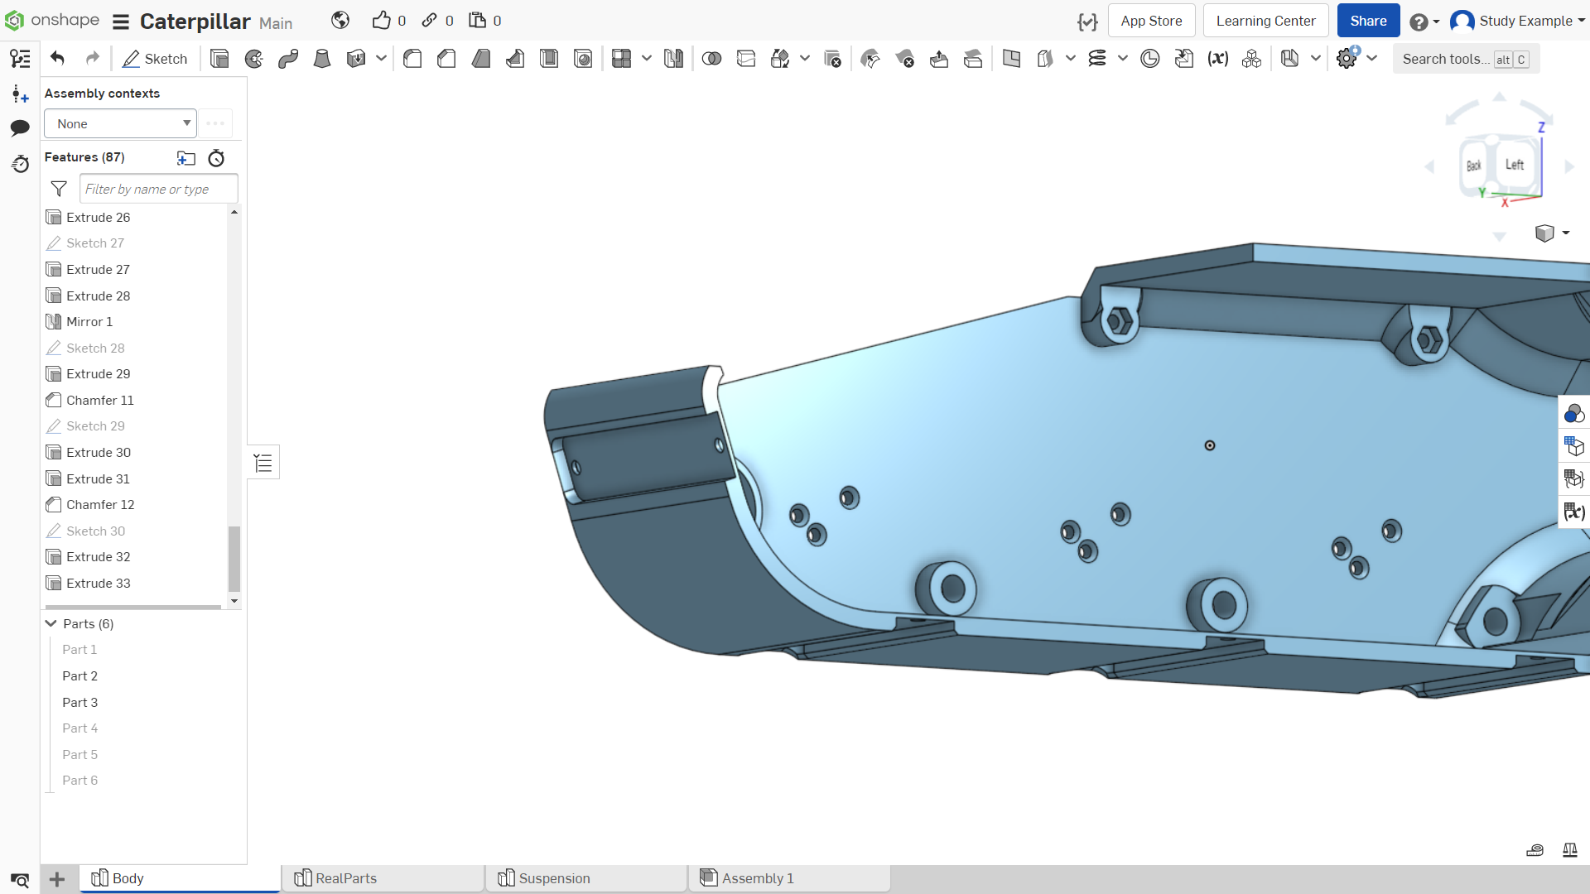Select the Extrude 30 feature
Screen dimensions: 1590x894
pos(99,452)
